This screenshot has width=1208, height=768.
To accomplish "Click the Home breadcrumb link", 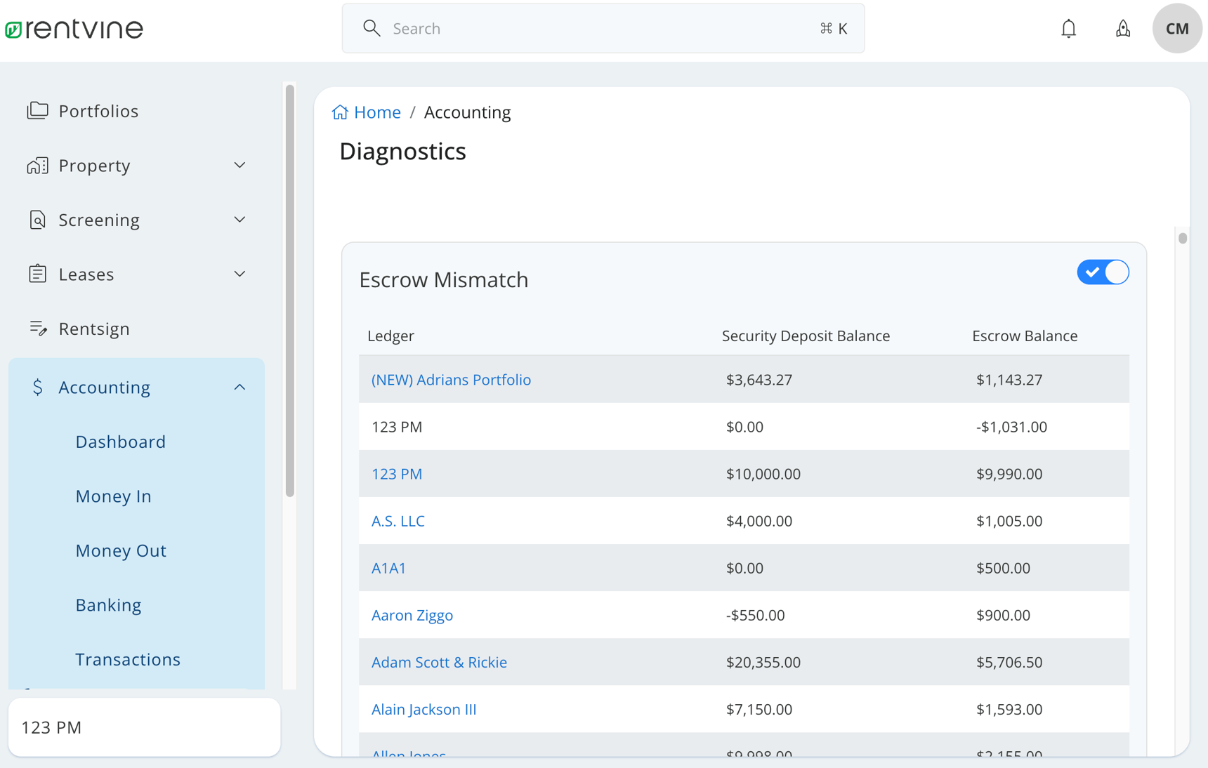I will 377,112.
